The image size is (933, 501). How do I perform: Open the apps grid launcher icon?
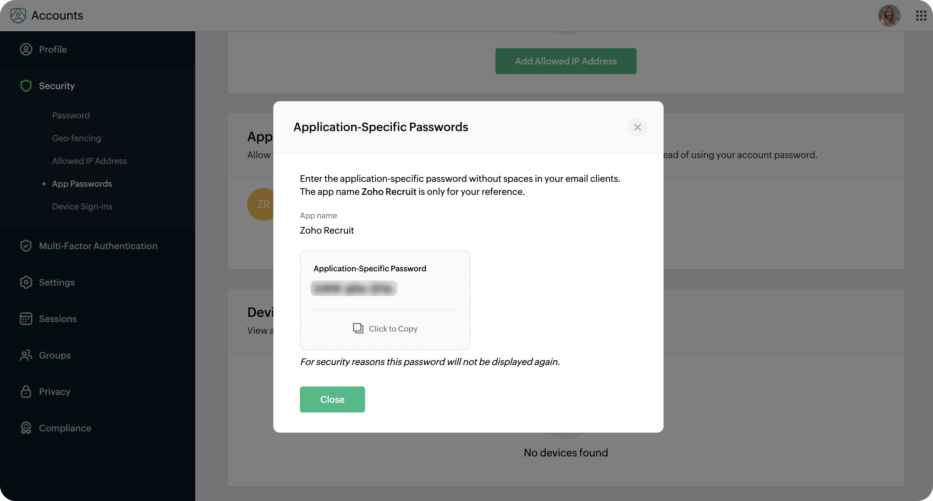click(x=921, y=15)
